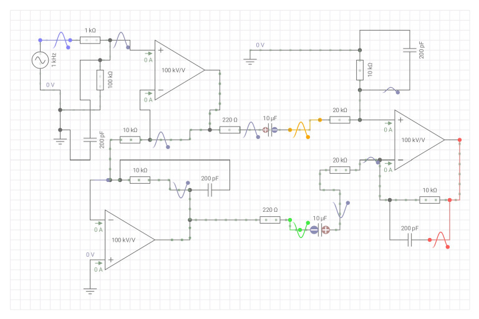Click the '0 A' label at the top op-amp minus input
Screen dimensions: 479x319
pyautogui.click(x=148, y=100)
